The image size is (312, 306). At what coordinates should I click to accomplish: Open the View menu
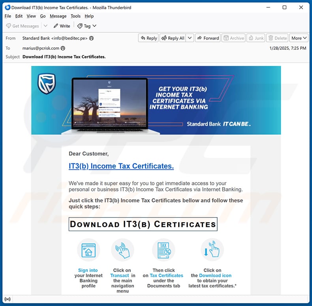(x=31, y=16)
